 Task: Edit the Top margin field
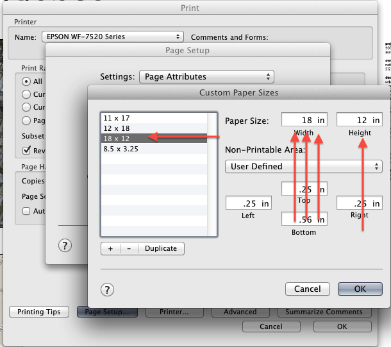304,189
